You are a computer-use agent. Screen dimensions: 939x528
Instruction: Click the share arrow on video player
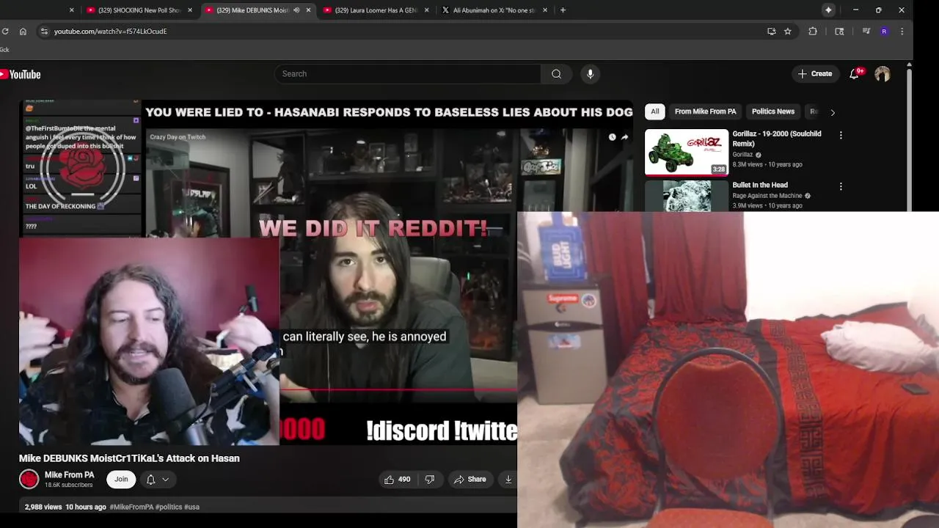(x=624, y=137)
